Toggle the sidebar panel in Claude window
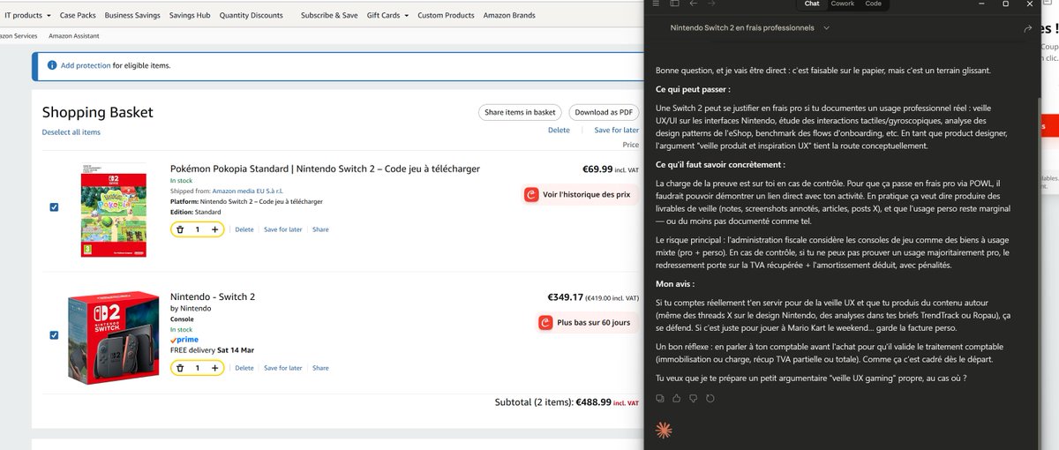Viewport: 1059px width, 450px height. pos(674,4)
